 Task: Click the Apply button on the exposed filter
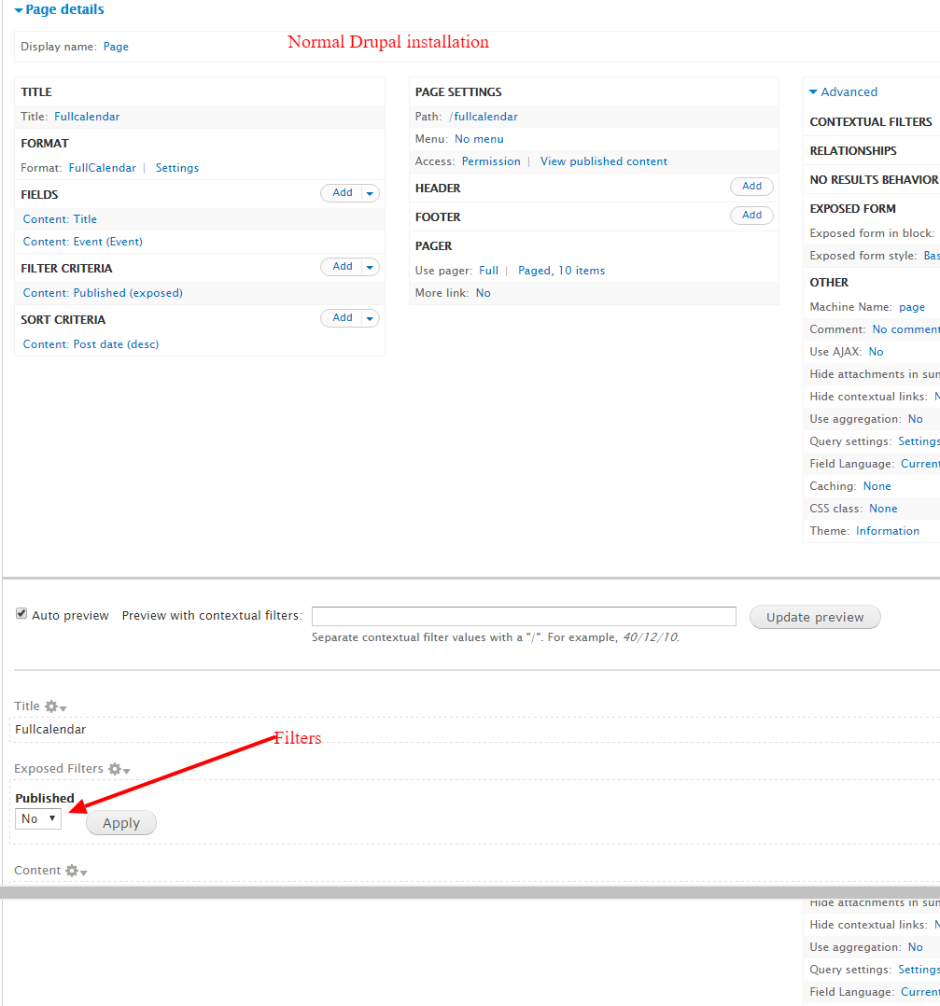[x=120, y=822]
